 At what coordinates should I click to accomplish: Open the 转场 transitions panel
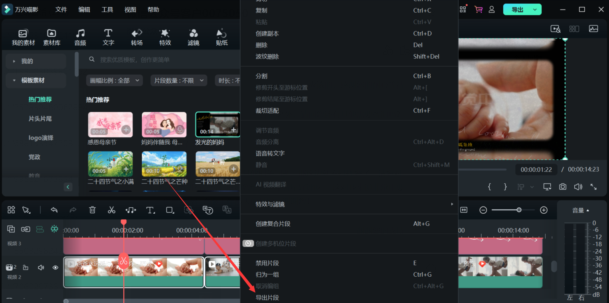coord(137,37)
